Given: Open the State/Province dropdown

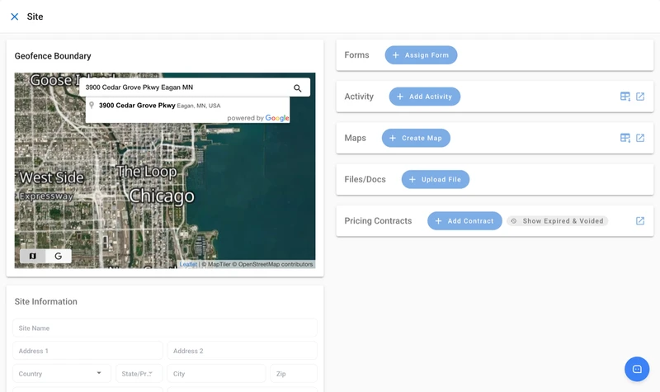Looking at the screenshot, I should [x=139, y=374].
